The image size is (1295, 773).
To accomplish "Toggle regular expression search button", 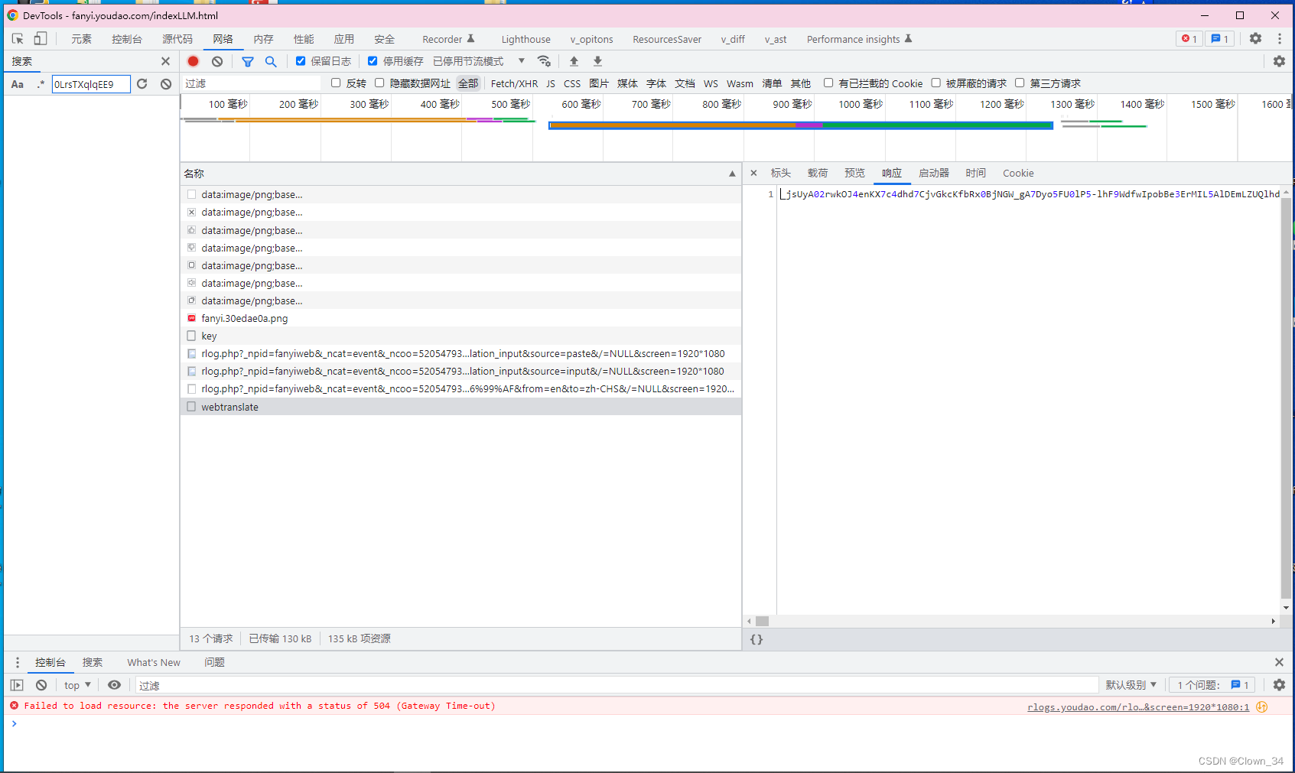I will pyautogui.click(x=41, y=84).
